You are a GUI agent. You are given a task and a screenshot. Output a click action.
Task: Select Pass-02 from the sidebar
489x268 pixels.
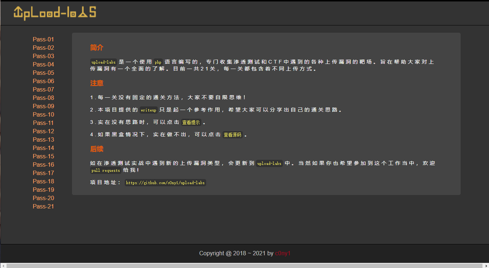coord(43,48)
